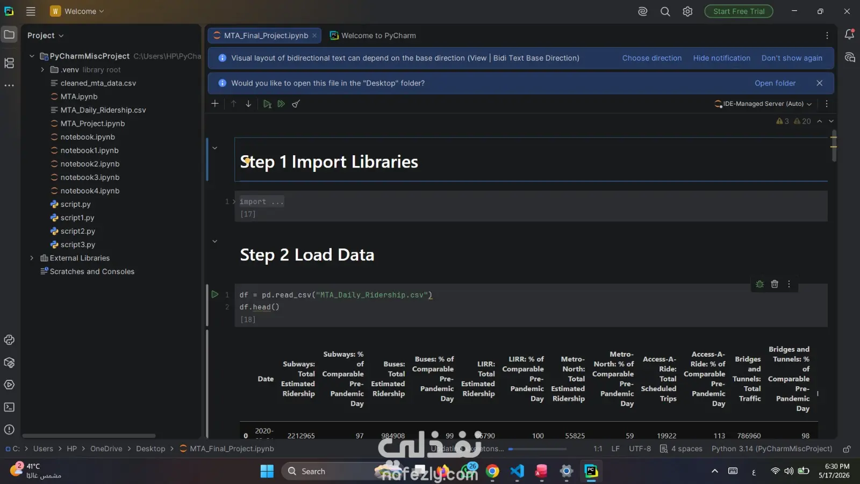
Task: Open the AI Assistant swirl icon
Action: coord(643,11)
